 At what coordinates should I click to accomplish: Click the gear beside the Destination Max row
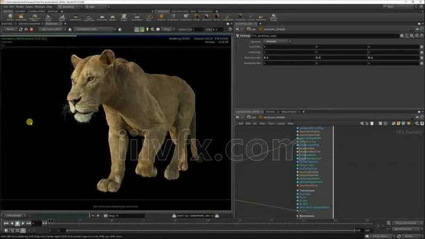click(422, 63)
